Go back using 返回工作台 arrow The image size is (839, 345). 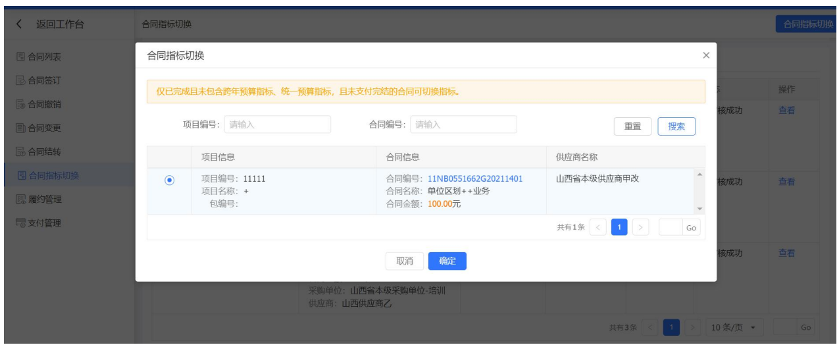coord(20,25)
